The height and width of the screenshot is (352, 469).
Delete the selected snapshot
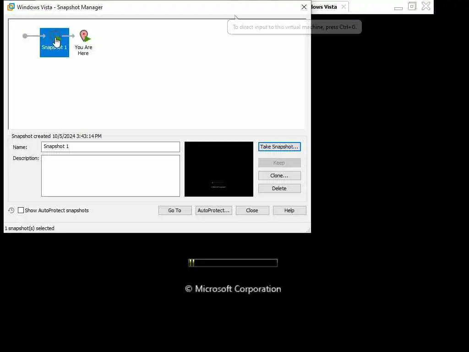click(x=279, y=188)
